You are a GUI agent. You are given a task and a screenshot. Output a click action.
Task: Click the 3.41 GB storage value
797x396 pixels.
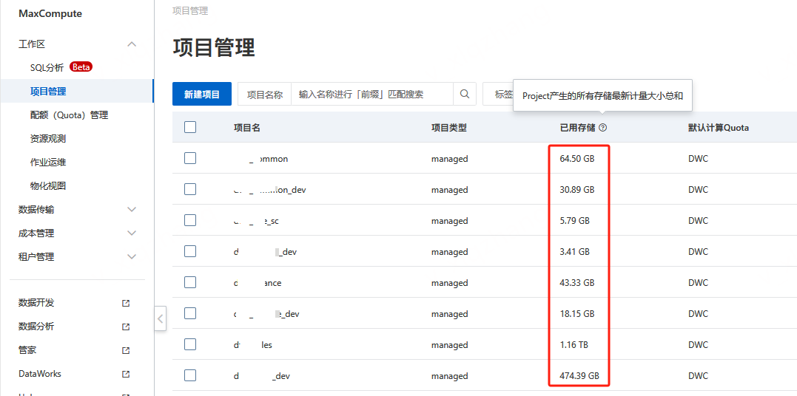575,252
